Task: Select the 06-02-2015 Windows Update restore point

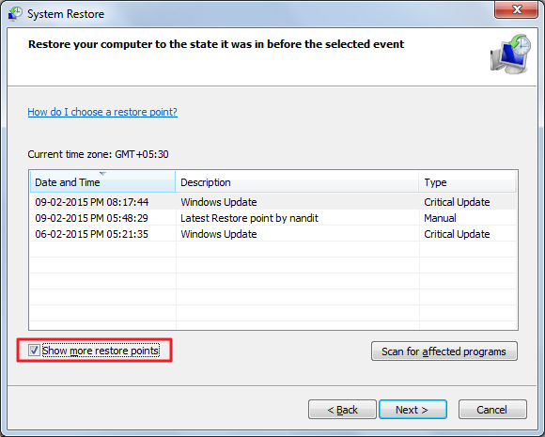Action: (273, 234)
